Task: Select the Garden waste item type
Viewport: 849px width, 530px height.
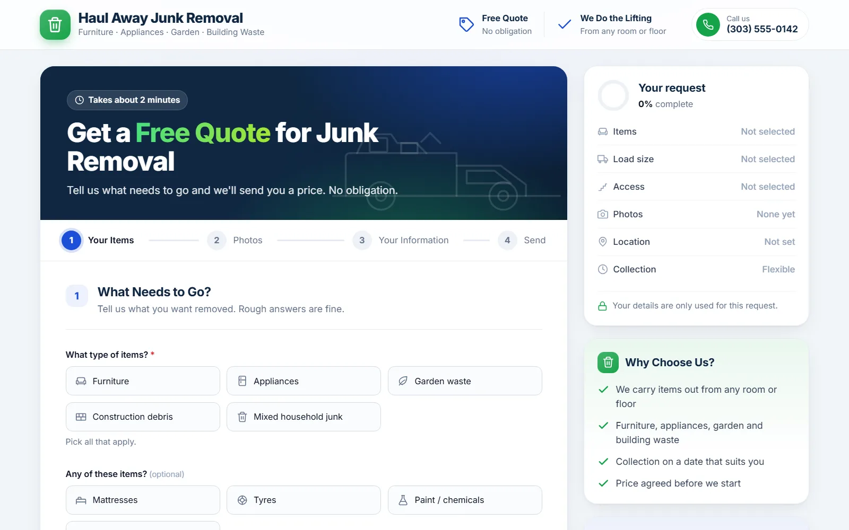Action: tap(465, 381)
